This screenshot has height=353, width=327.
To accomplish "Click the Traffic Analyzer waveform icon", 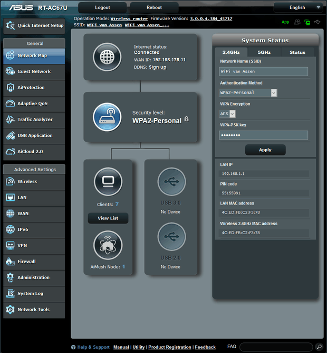I will pyautogui.click(x=11, y=119).
